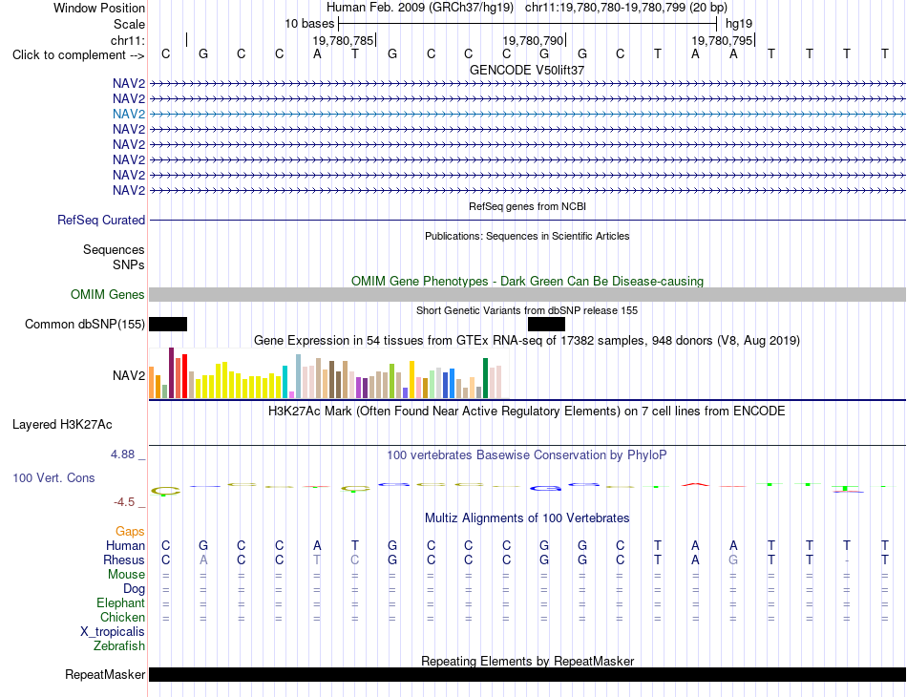Viewport: 907px width, 697px height.
Task: Click the black RepeatMasker repeat element bar
Action: point(527,674)
